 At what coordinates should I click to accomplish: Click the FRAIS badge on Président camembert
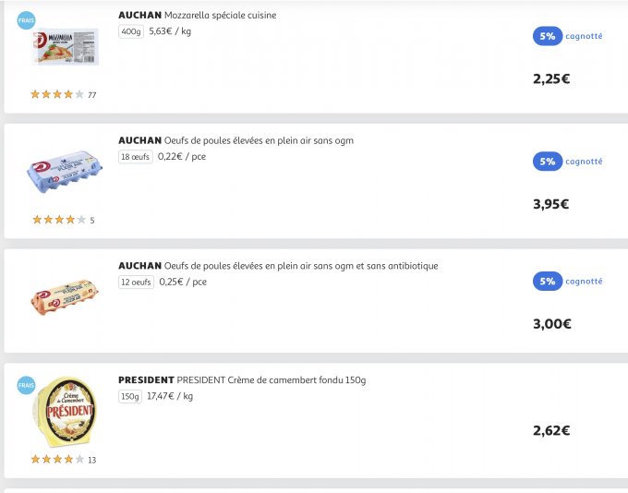click(26, 385)
